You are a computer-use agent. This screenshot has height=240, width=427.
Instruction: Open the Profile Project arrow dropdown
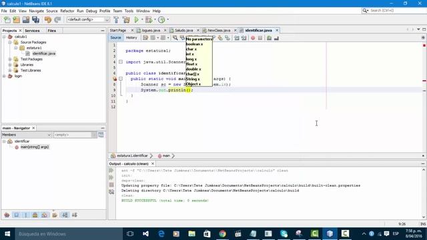point(167,19)
